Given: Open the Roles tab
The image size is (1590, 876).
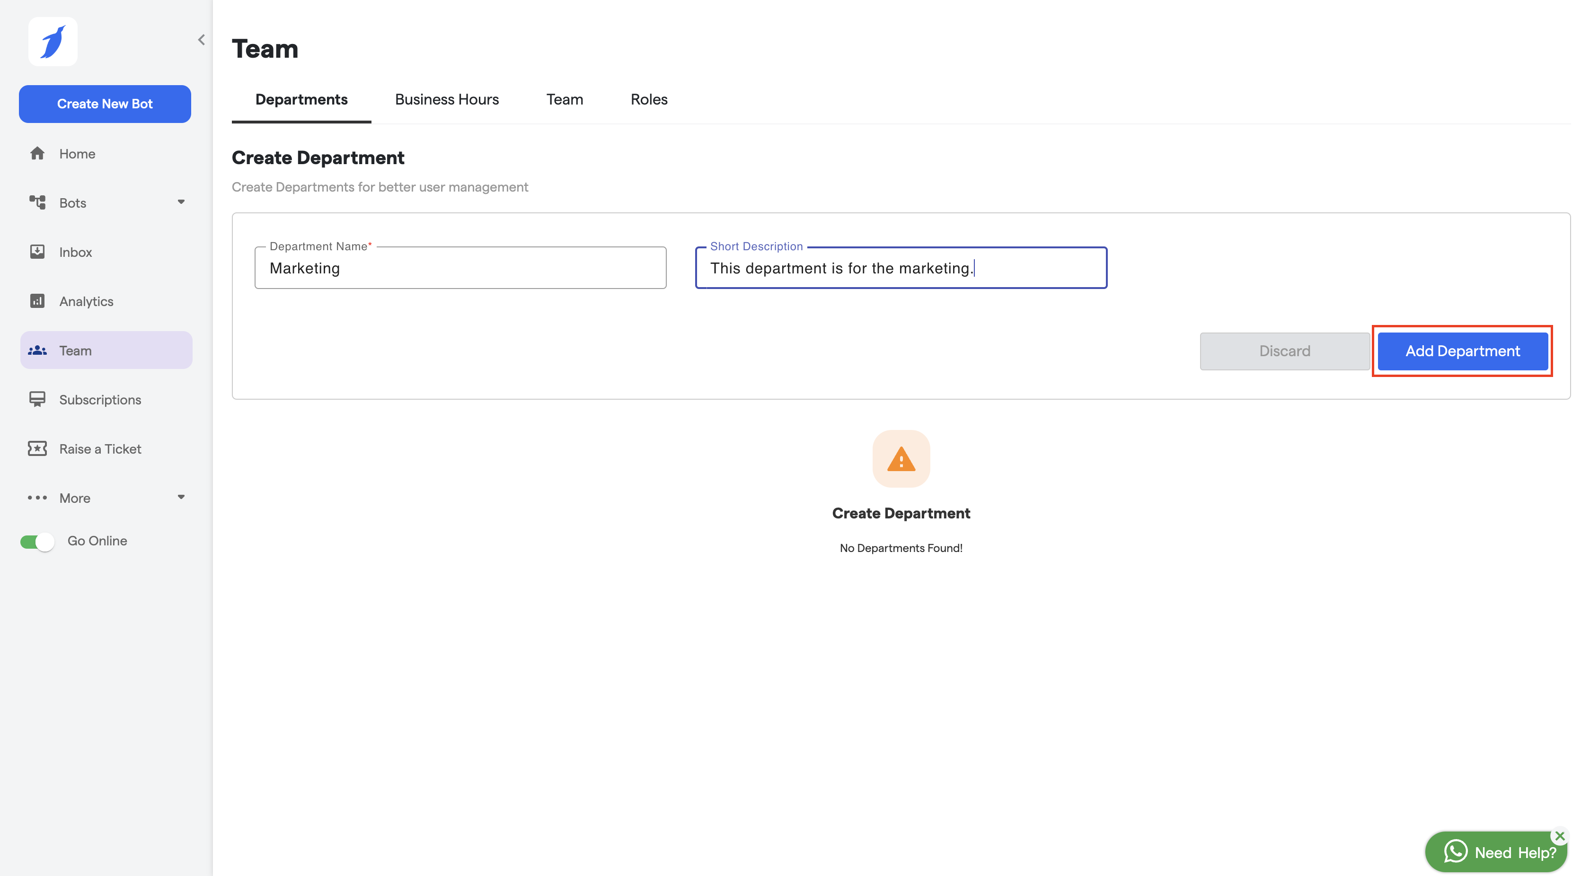Looking at the screenshot, I should coord(649,99).
